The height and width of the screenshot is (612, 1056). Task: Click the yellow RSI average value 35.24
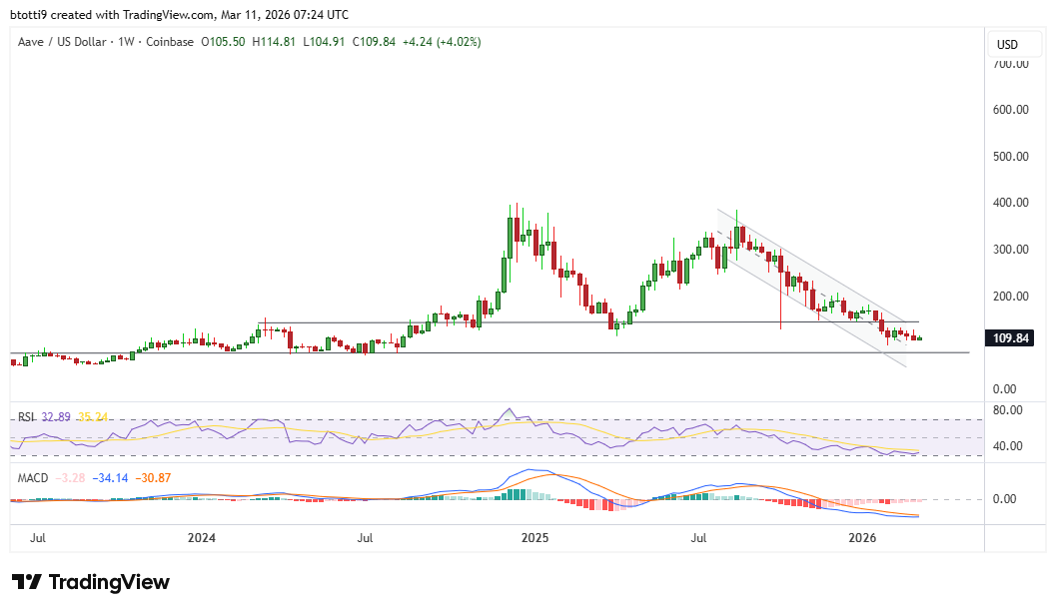[93, 417]
